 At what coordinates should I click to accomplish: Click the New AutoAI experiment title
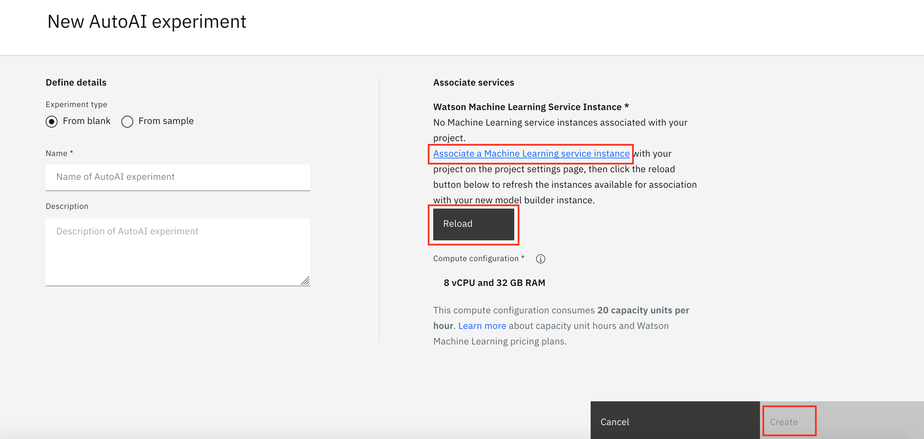pos(147,21)
